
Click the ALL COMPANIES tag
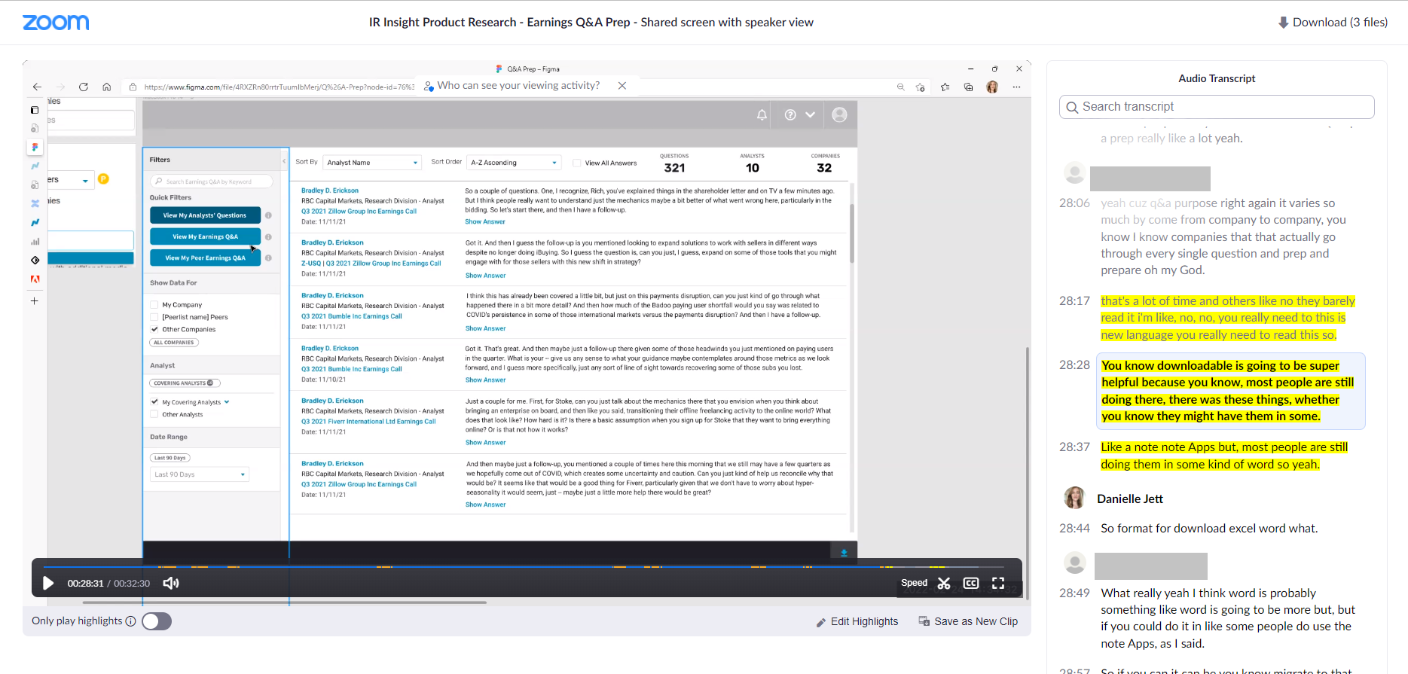174,343
